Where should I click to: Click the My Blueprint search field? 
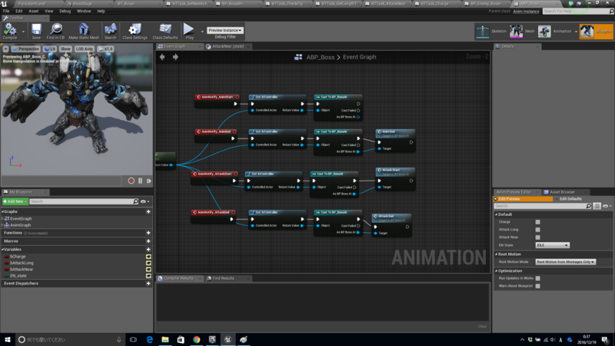pos(81,201)
